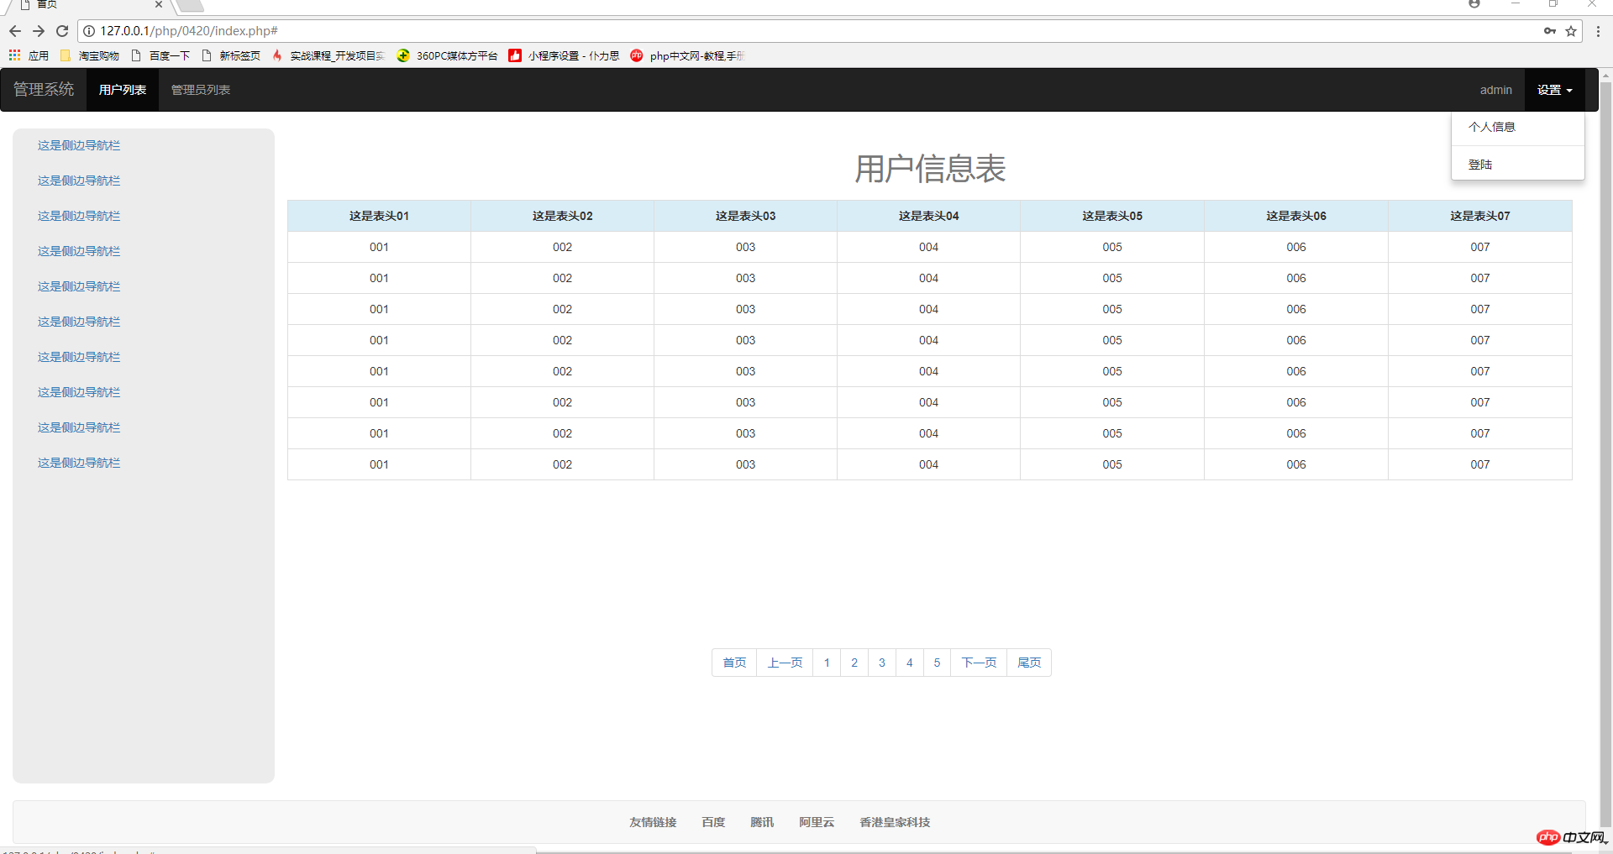This screenshot has width=1613, height=854.
Task: Open the last 这是侧边导航栏 sidebar link
Action: [x=79, y=463]
